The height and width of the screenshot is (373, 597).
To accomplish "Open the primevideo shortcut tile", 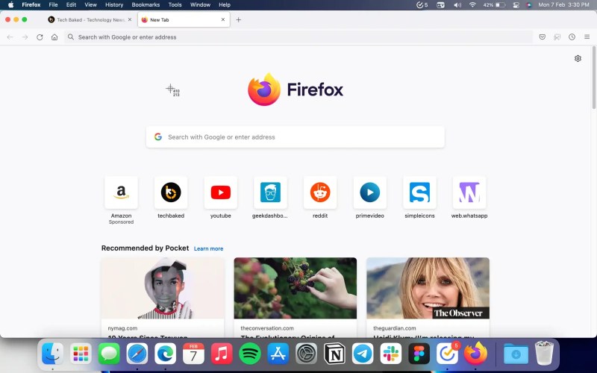I will coord(369,192).
